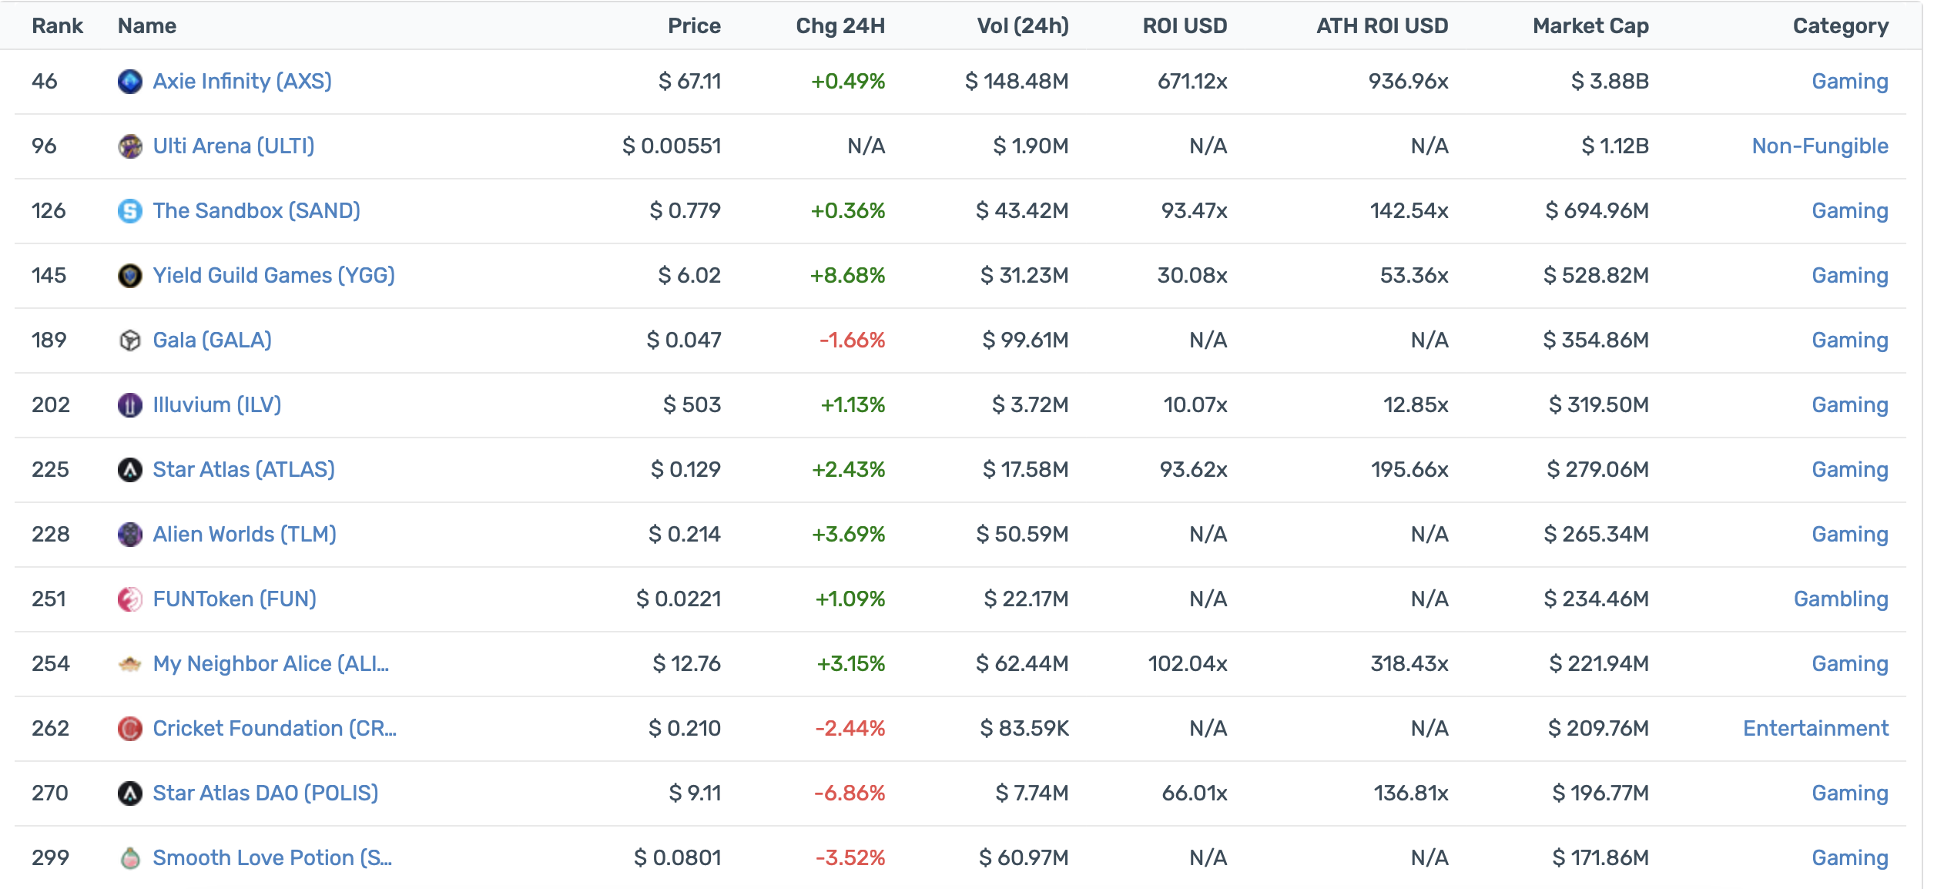Open the Gambling category link
Viewport: 1944px width, 889px height.
point(1840,599)
